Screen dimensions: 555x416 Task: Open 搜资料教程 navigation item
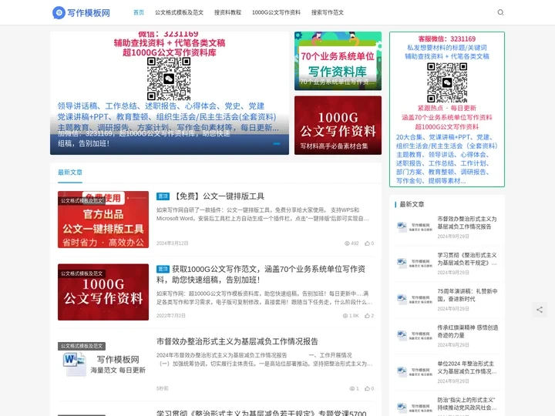tap(227, 12)
